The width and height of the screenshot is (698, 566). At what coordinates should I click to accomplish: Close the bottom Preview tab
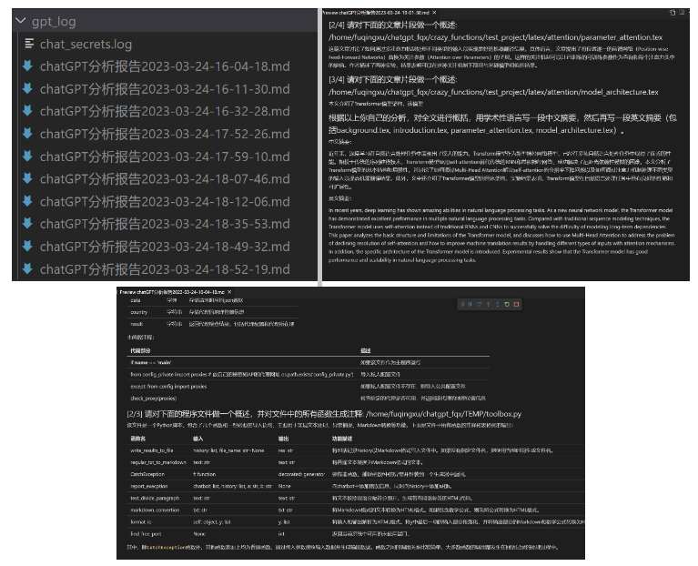pyautogui.click(x=229, y=292)
